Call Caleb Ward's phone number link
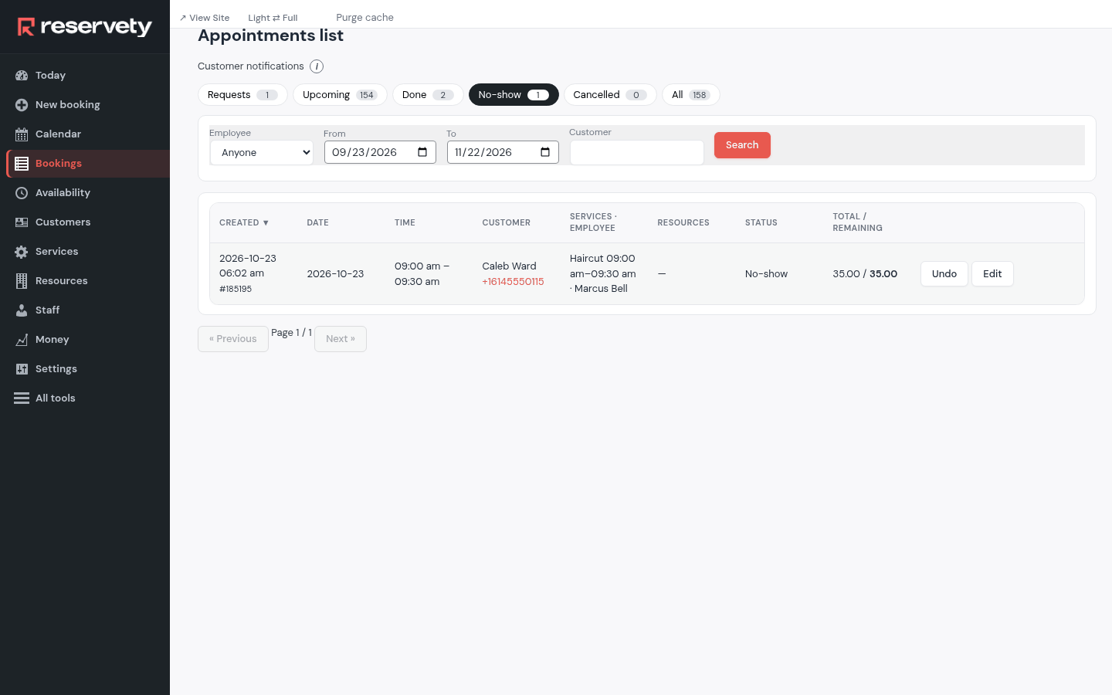 pyautogui.click(x=513, y=282)
